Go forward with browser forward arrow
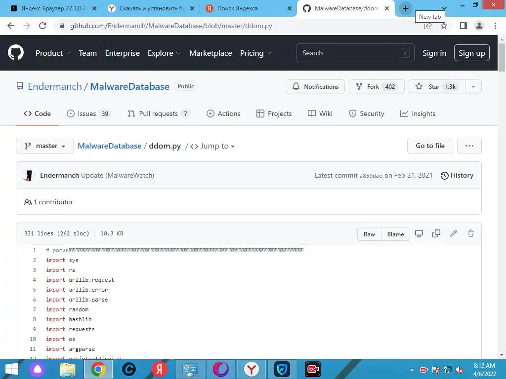Image resolution: width=506 pixels, height=379 pixels. [x=27, y=26]
